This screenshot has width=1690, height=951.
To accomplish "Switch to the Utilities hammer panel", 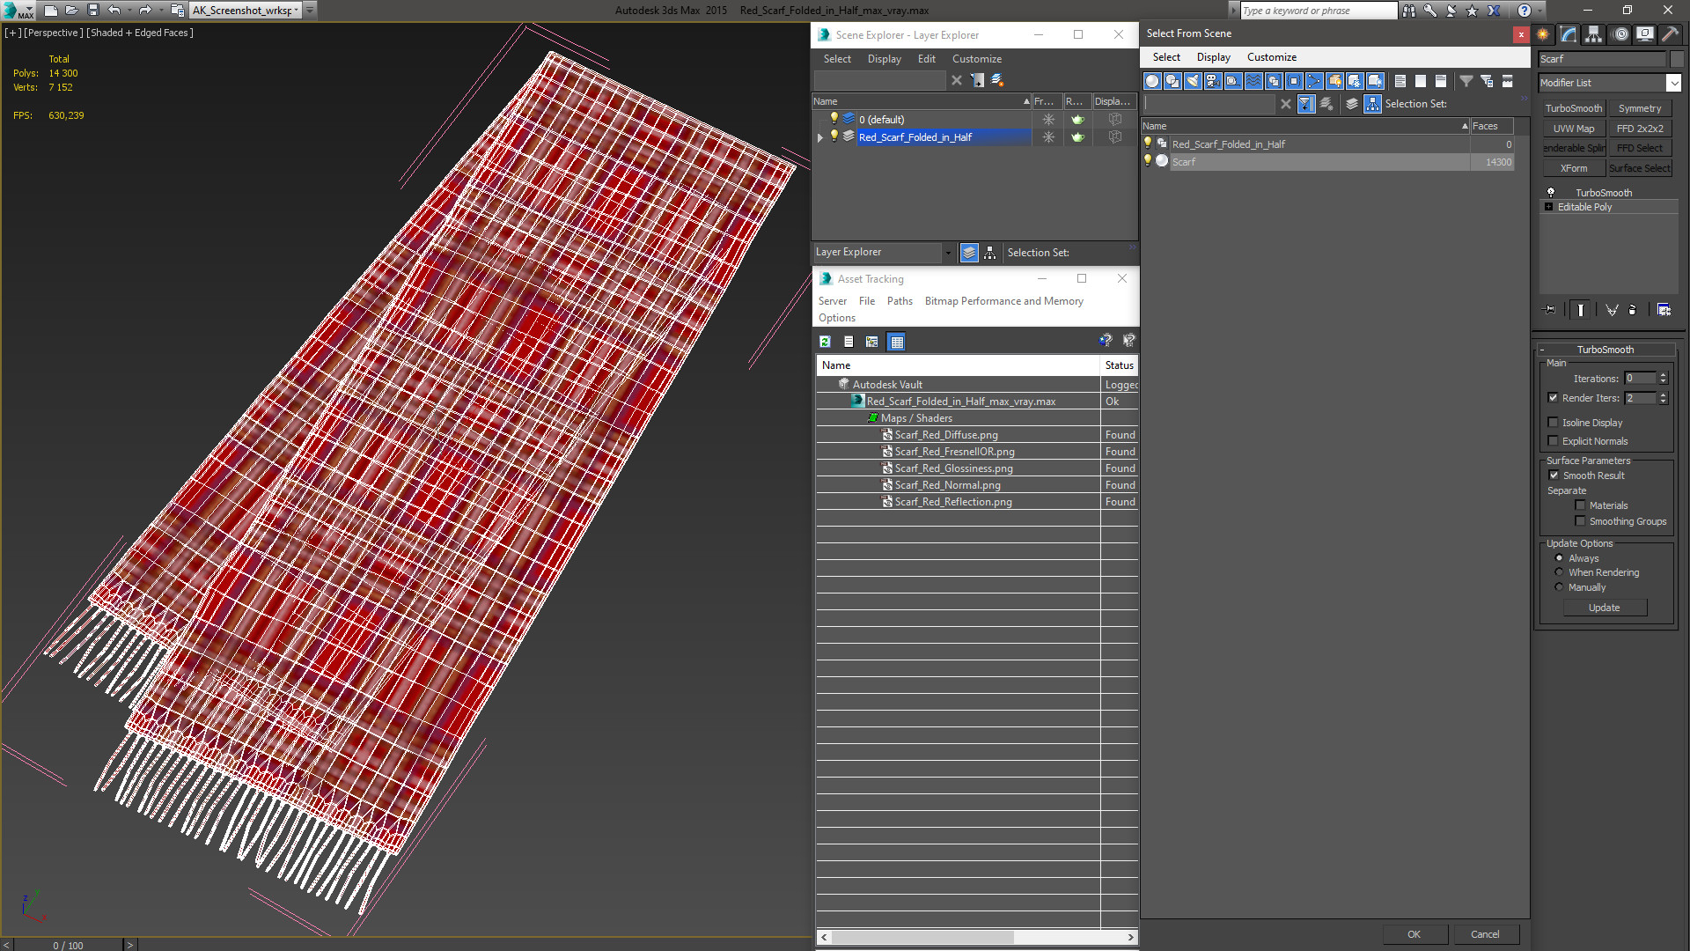I will 1670,34.
